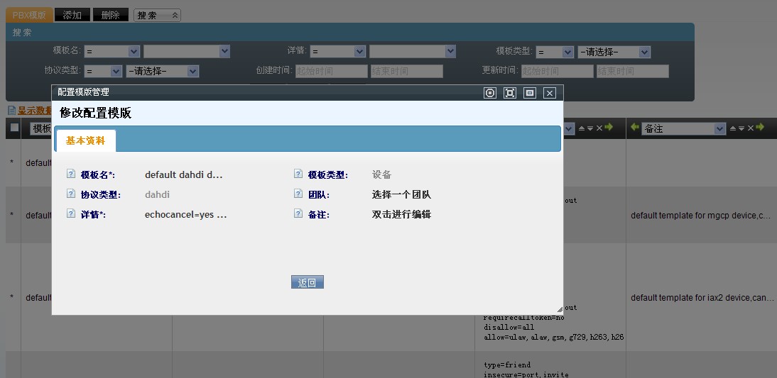Click the 选择一个团队 field value
777x378 pixels.
coord(401,194)
